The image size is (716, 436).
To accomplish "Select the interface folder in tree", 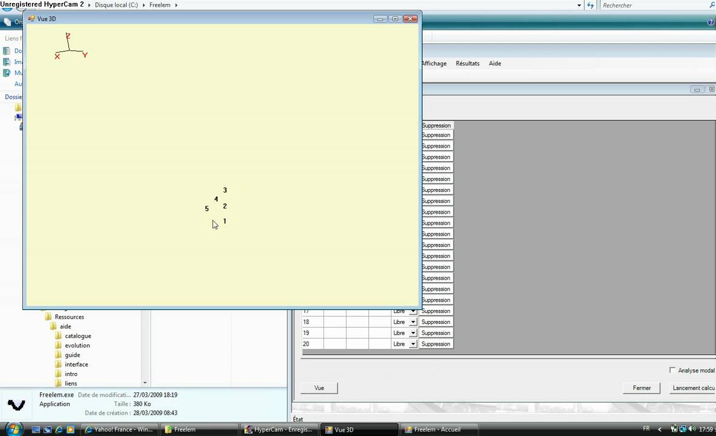I will coord(76,365).
